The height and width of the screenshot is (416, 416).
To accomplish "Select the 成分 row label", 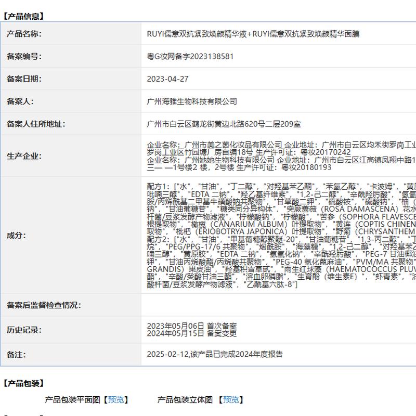I will (17, 235).
